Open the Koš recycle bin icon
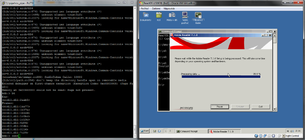Screen dimensions: 305x140 click(159, 16)
